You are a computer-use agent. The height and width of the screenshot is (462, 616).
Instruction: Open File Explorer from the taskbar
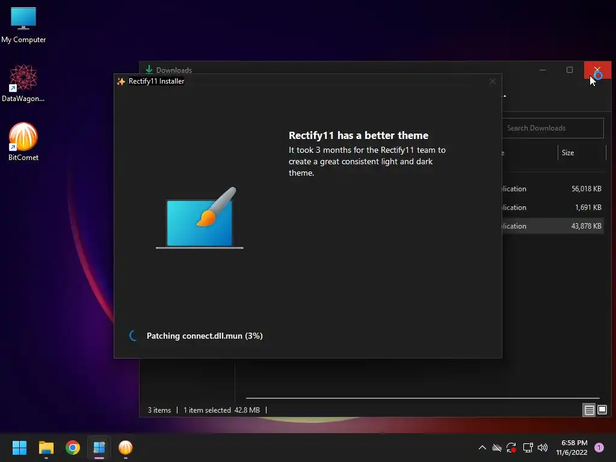pos(46,448)
